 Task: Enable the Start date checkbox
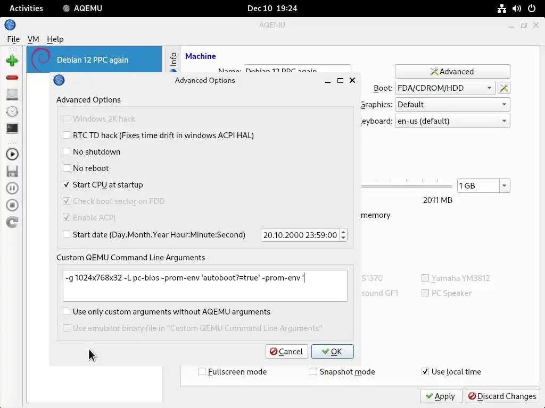pos(67,234)
